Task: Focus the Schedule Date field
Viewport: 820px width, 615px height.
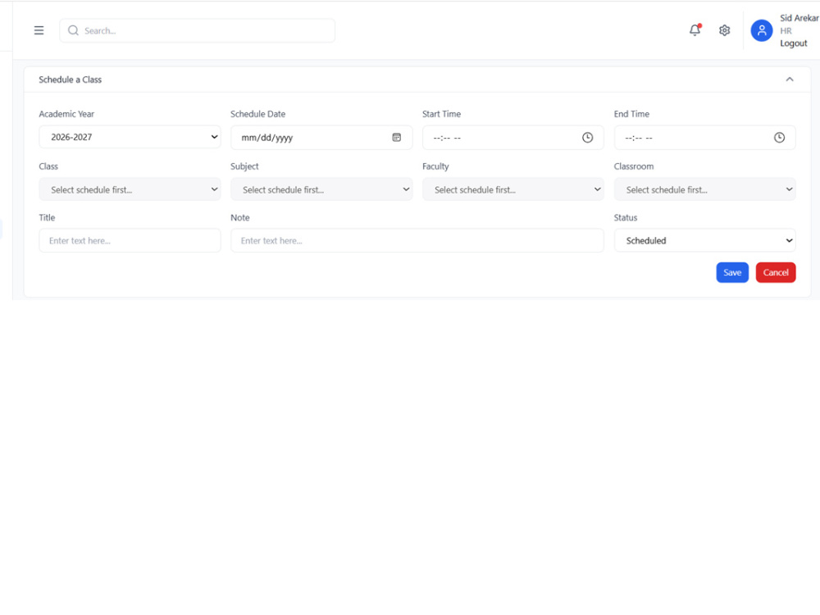Action: coord(321,137)
